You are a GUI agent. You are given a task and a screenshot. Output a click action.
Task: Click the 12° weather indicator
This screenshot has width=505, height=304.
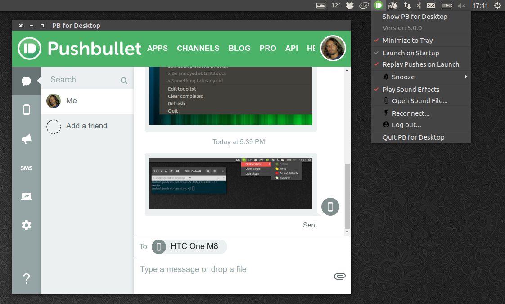(x=336, y=5)
